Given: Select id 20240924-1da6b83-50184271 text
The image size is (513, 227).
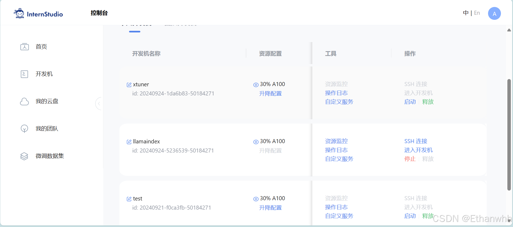Looking at the screenshot, I should pos(173,94).
